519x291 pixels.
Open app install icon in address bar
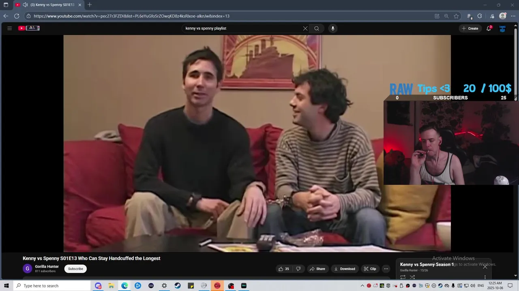(x=437, y=16)
